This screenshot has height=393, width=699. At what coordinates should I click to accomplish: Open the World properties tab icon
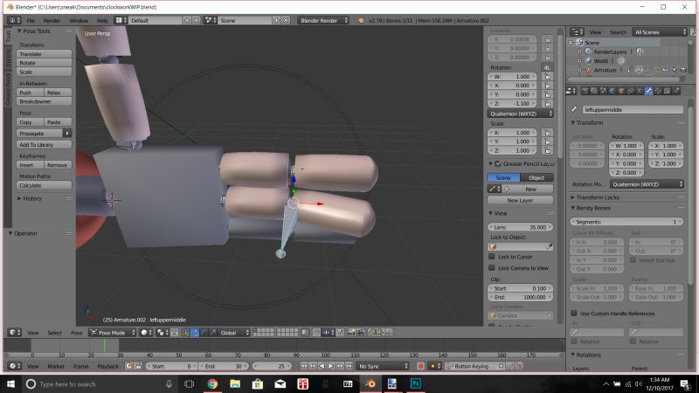(x=612, y=91)
